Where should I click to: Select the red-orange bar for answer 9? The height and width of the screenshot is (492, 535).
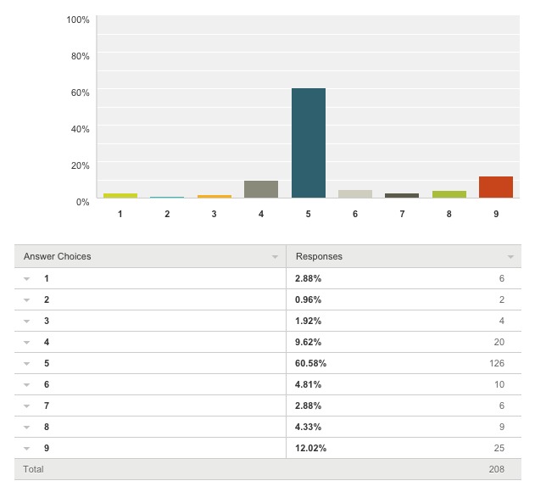coord(496,187)
